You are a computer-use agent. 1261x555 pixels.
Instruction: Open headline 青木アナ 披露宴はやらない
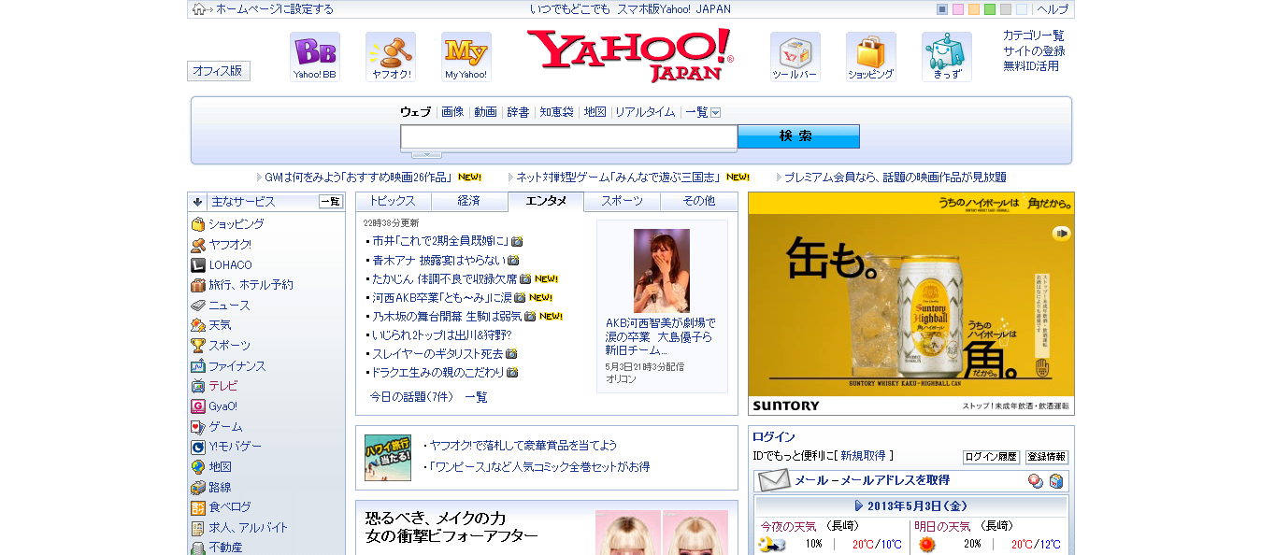point(438,260)
